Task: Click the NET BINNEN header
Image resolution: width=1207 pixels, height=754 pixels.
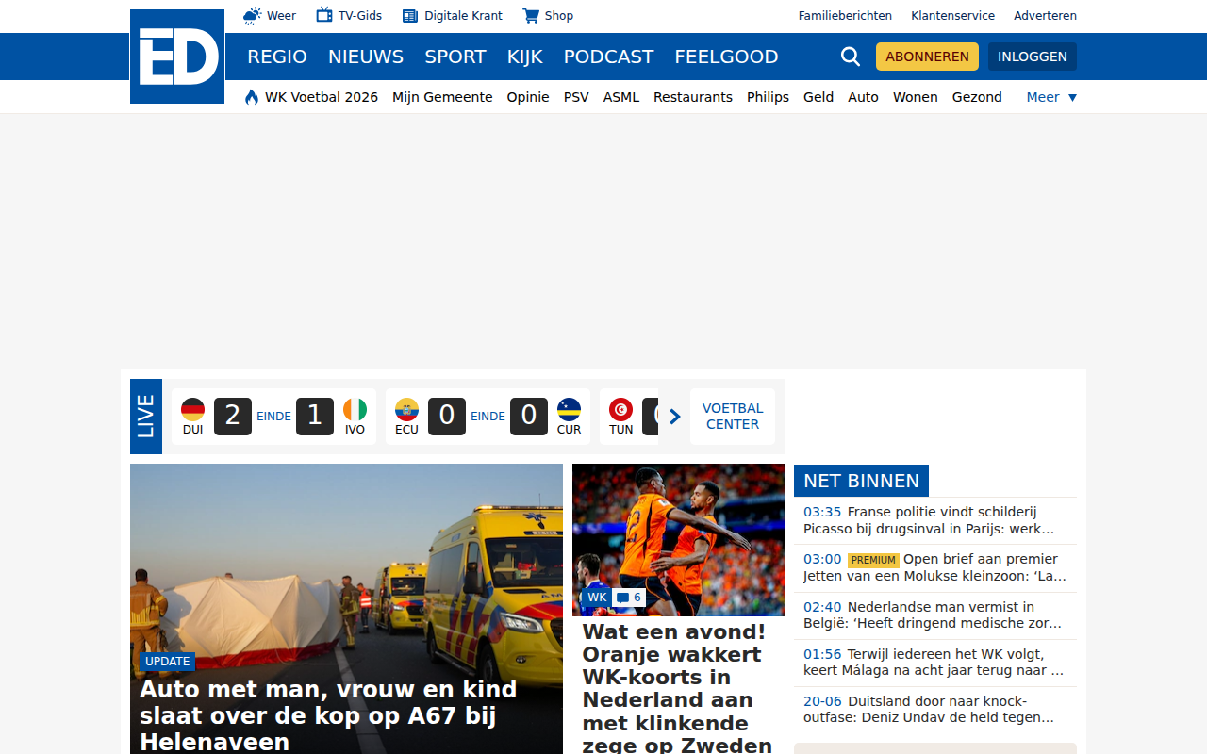Action: coord(861,481)
